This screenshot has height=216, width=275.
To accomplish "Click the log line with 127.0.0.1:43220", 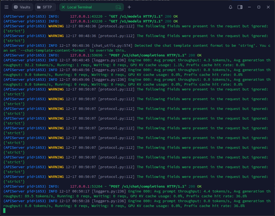I will pyautogui.click(x=91, y=17).
